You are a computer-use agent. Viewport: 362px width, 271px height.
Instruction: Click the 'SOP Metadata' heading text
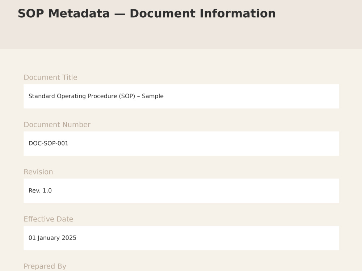point(64,13)
